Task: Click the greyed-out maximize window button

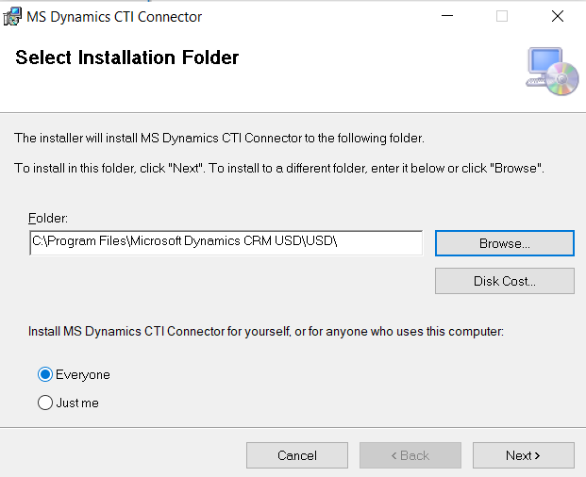Action: (502, 16)
